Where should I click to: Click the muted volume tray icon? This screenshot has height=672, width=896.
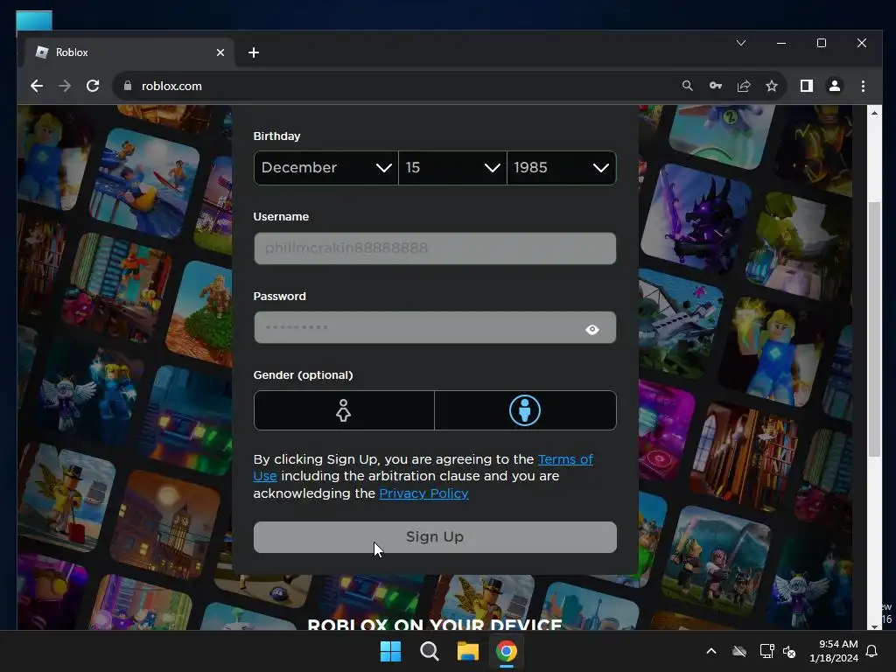coord(789,651)
